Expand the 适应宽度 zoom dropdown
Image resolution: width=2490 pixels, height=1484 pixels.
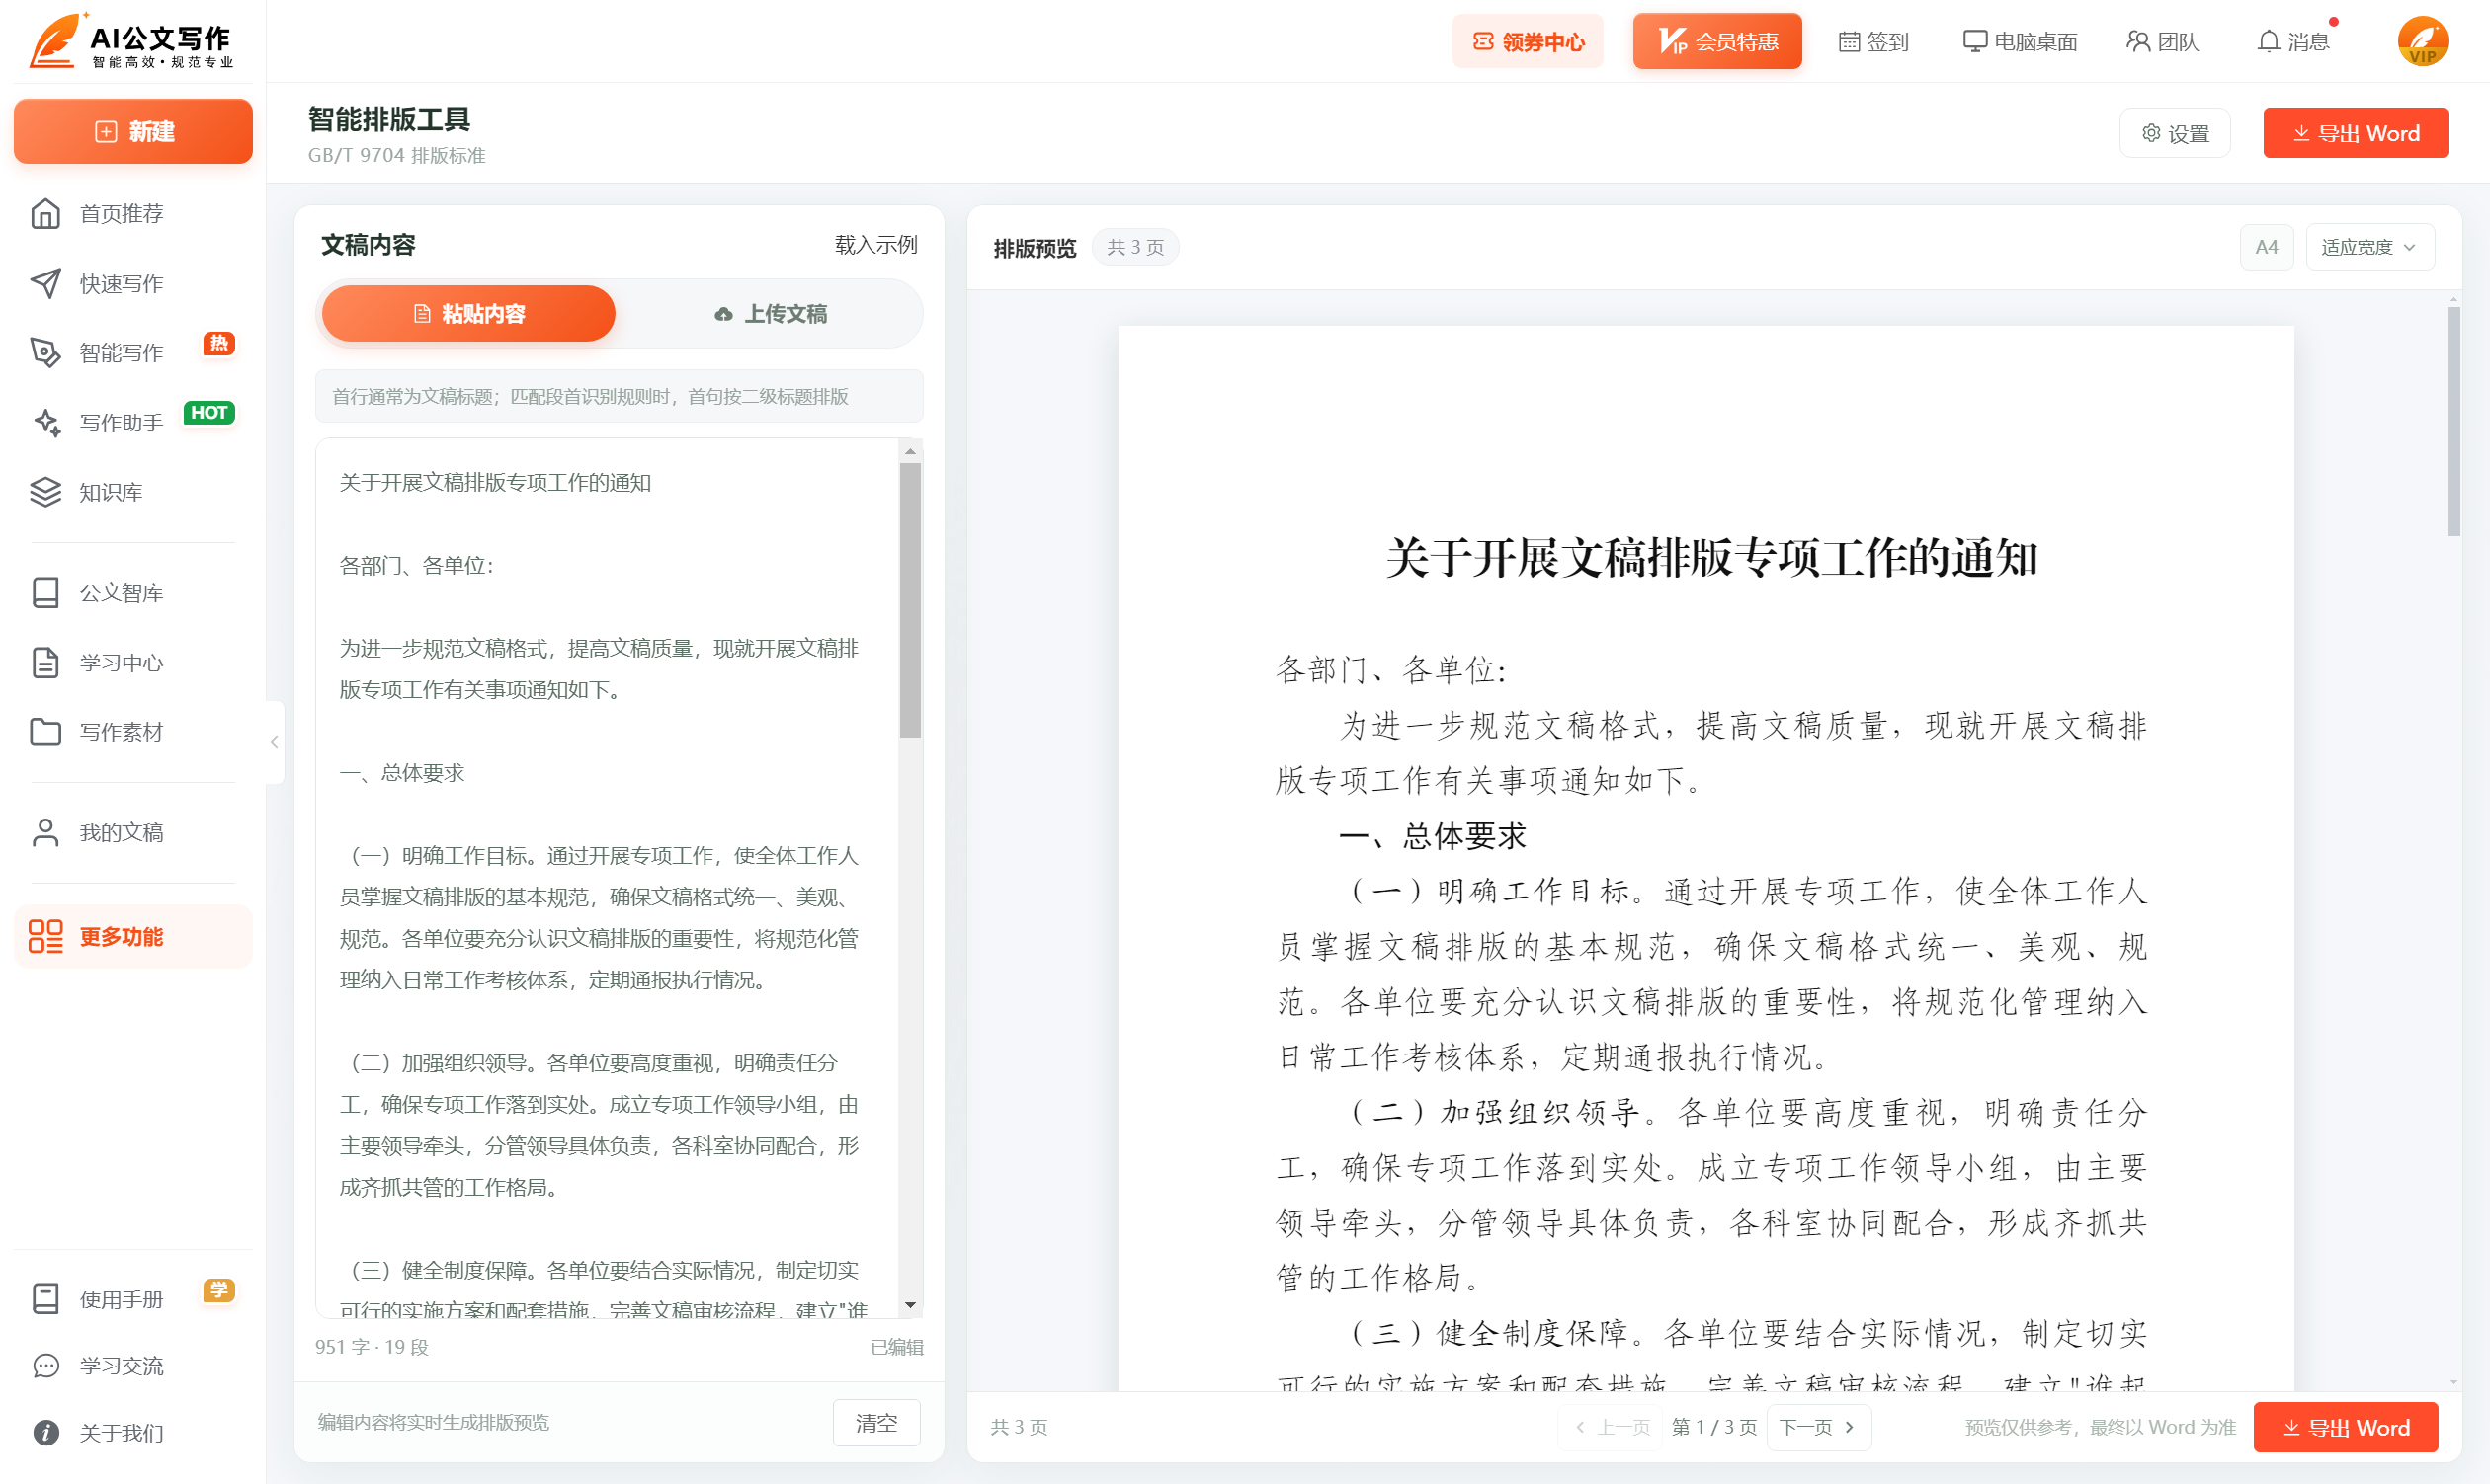coord(2369,247)
